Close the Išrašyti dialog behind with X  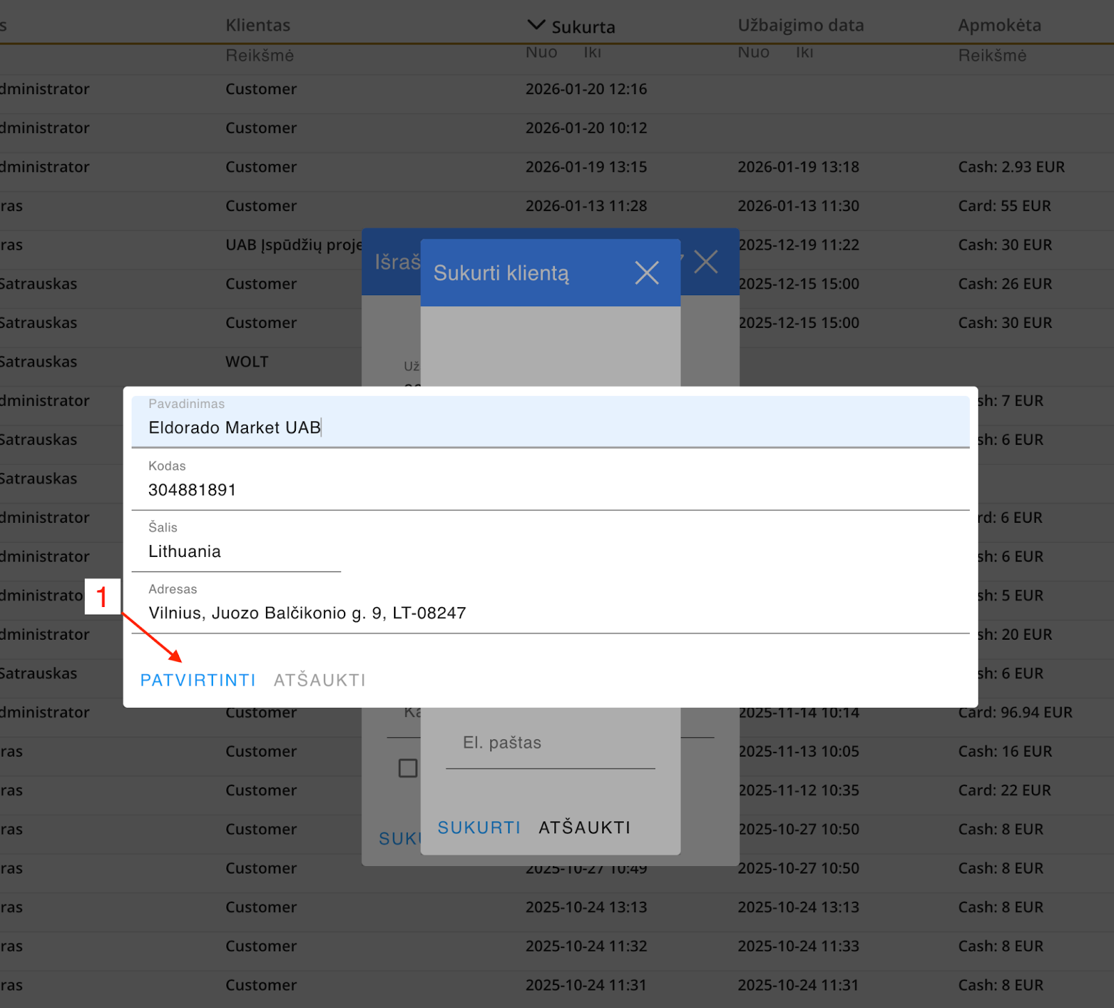[x=706, y=262]
